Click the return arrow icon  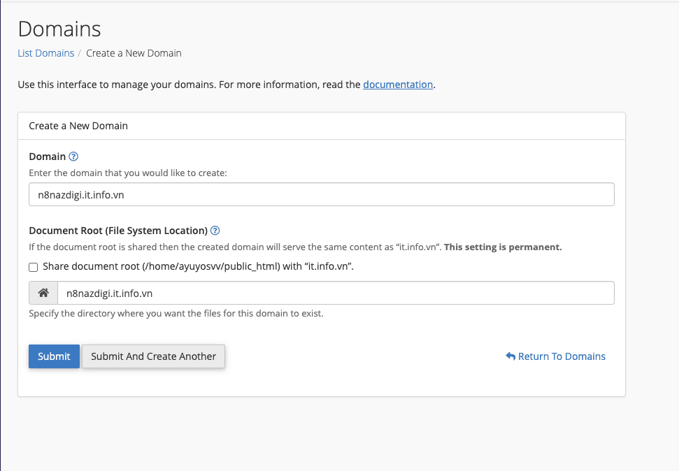tap(510, 356)
